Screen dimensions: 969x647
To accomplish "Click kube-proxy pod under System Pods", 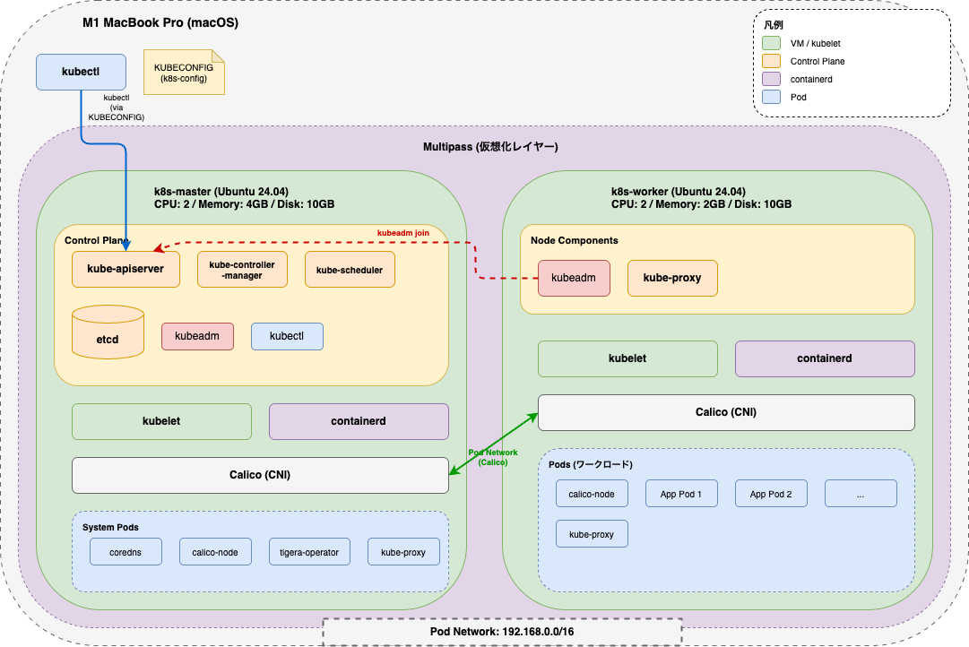I will point(403,552).
